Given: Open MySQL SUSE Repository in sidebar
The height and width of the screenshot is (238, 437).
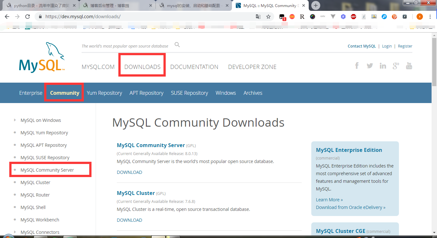Looking at the screenshot, I should coord(45,158).
